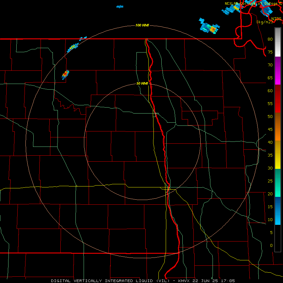The width and height of the screenshot is (283, 283).
Task: Select the 80 value on the scale
Action: click(x=270, y=39)
